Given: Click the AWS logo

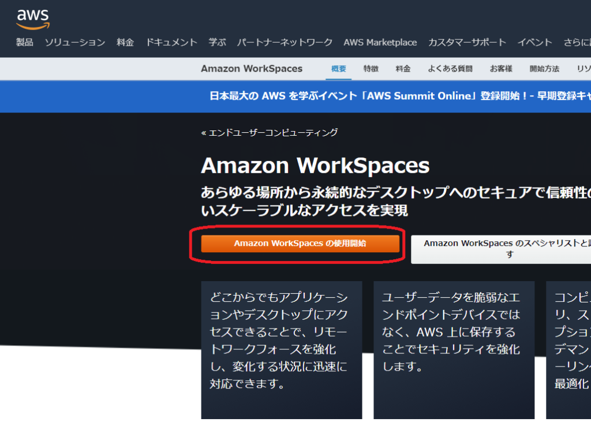Looking at the screenshot, I should (x=33, y=18).
